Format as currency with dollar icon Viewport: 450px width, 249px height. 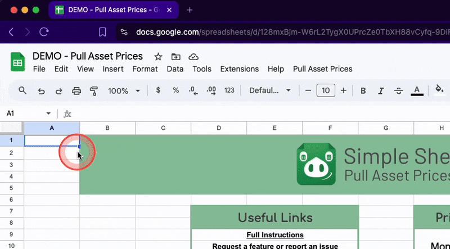158,90
